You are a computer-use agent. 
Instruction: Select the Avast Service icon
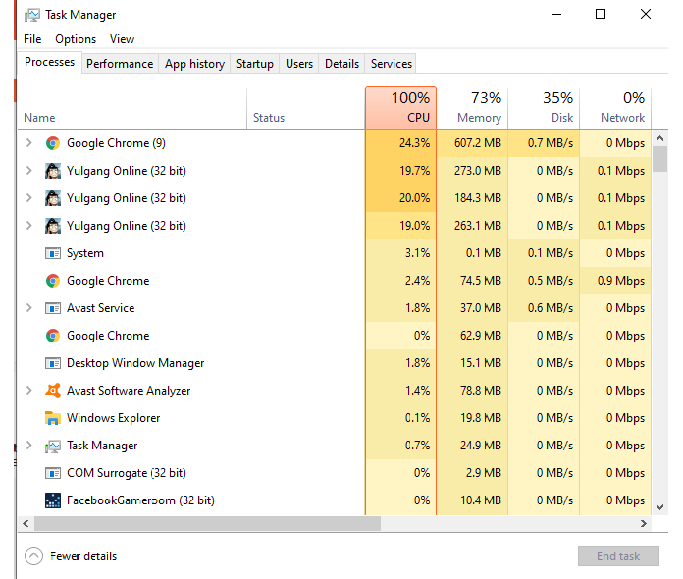[x=53, y=308]
